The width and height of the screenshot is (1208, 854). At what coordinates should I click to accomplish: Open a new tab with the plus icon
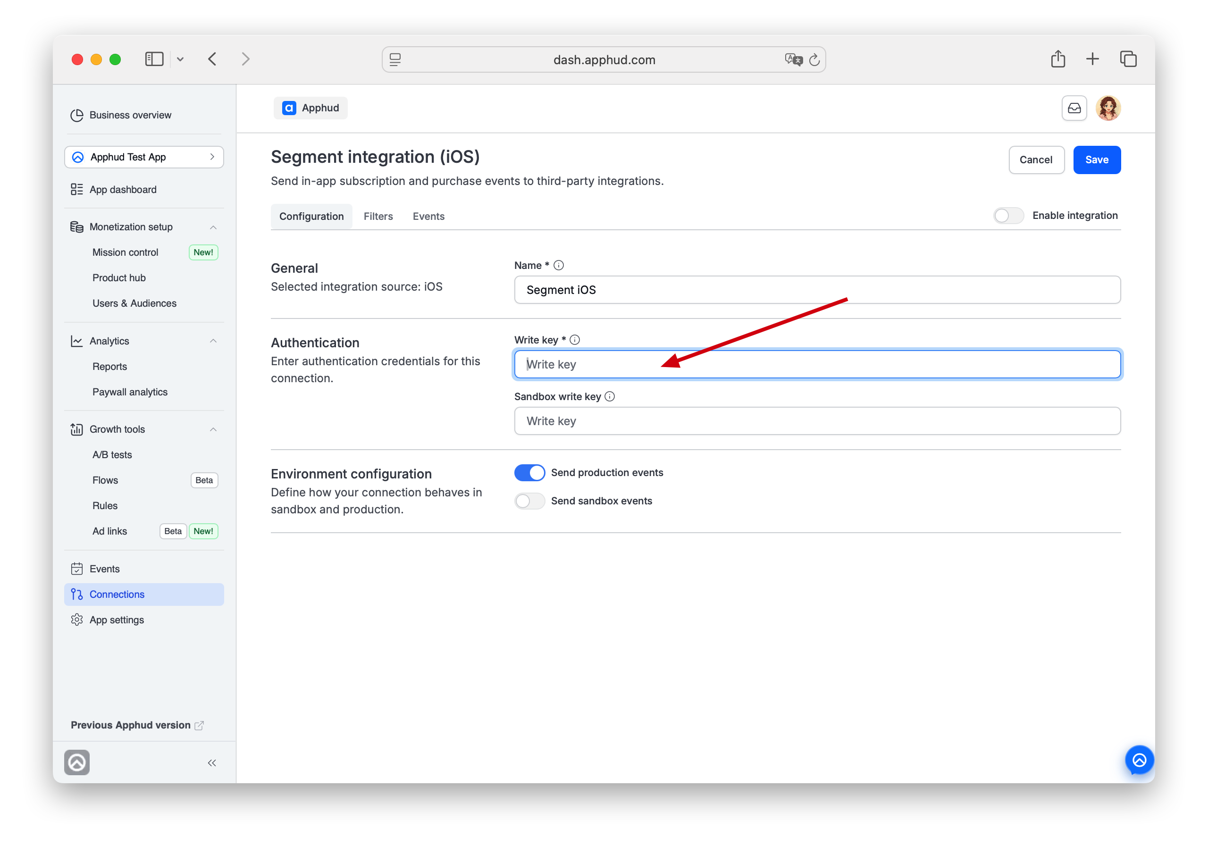click(1092, 59)
